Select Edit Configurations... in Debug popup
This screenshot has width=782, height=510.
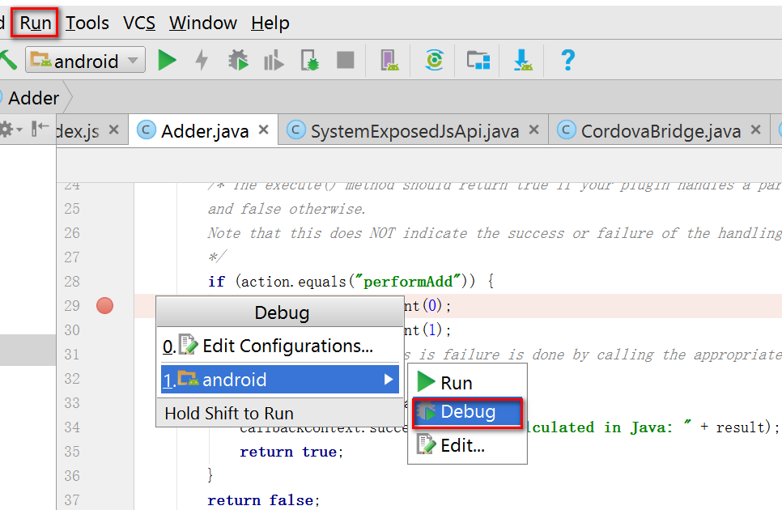(280, 346)
